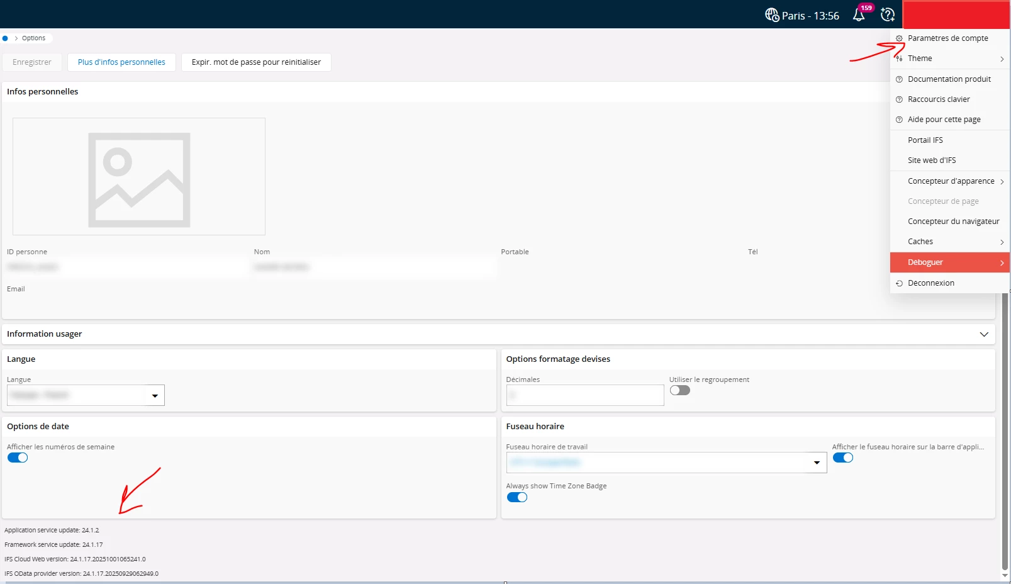This screenshot has height=584, width=1011.
Task: Click the ID personne field
Action: [x=128, y=267]
